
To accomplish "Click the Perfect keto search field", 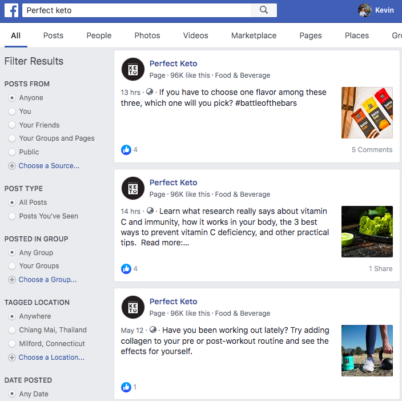I will tap(136, 10).
